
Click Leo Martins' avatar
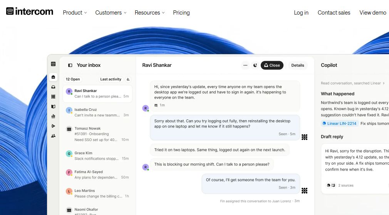coord(69,191)
